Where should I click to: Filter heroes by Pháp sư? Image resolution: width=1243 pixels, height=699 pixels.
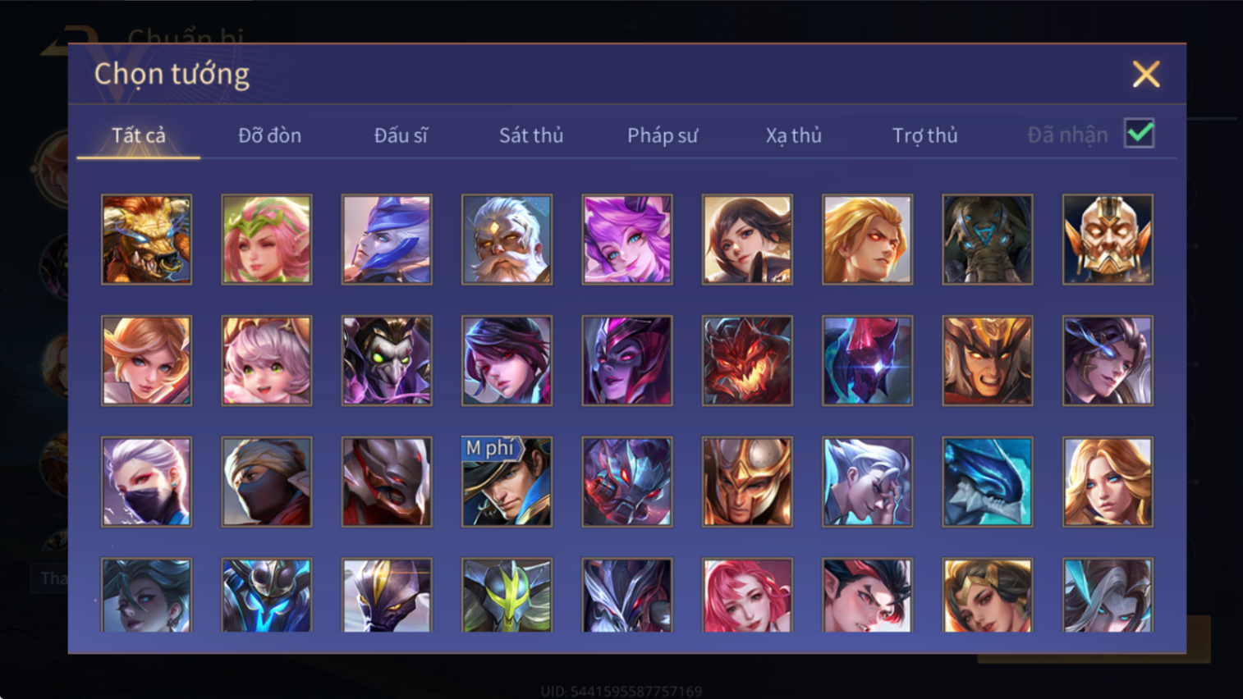tap(663, 135)
